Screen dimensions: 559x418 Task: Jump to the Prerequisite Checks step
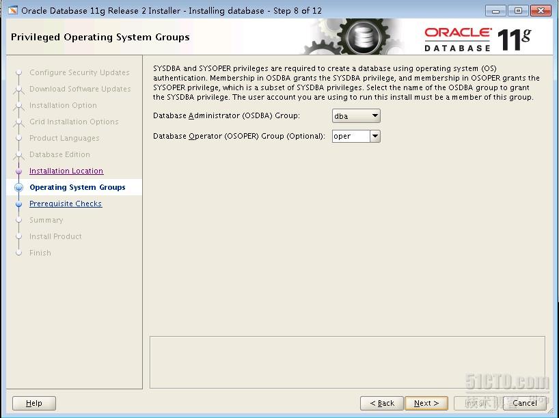pyautogui.click(x=66, y=204)
